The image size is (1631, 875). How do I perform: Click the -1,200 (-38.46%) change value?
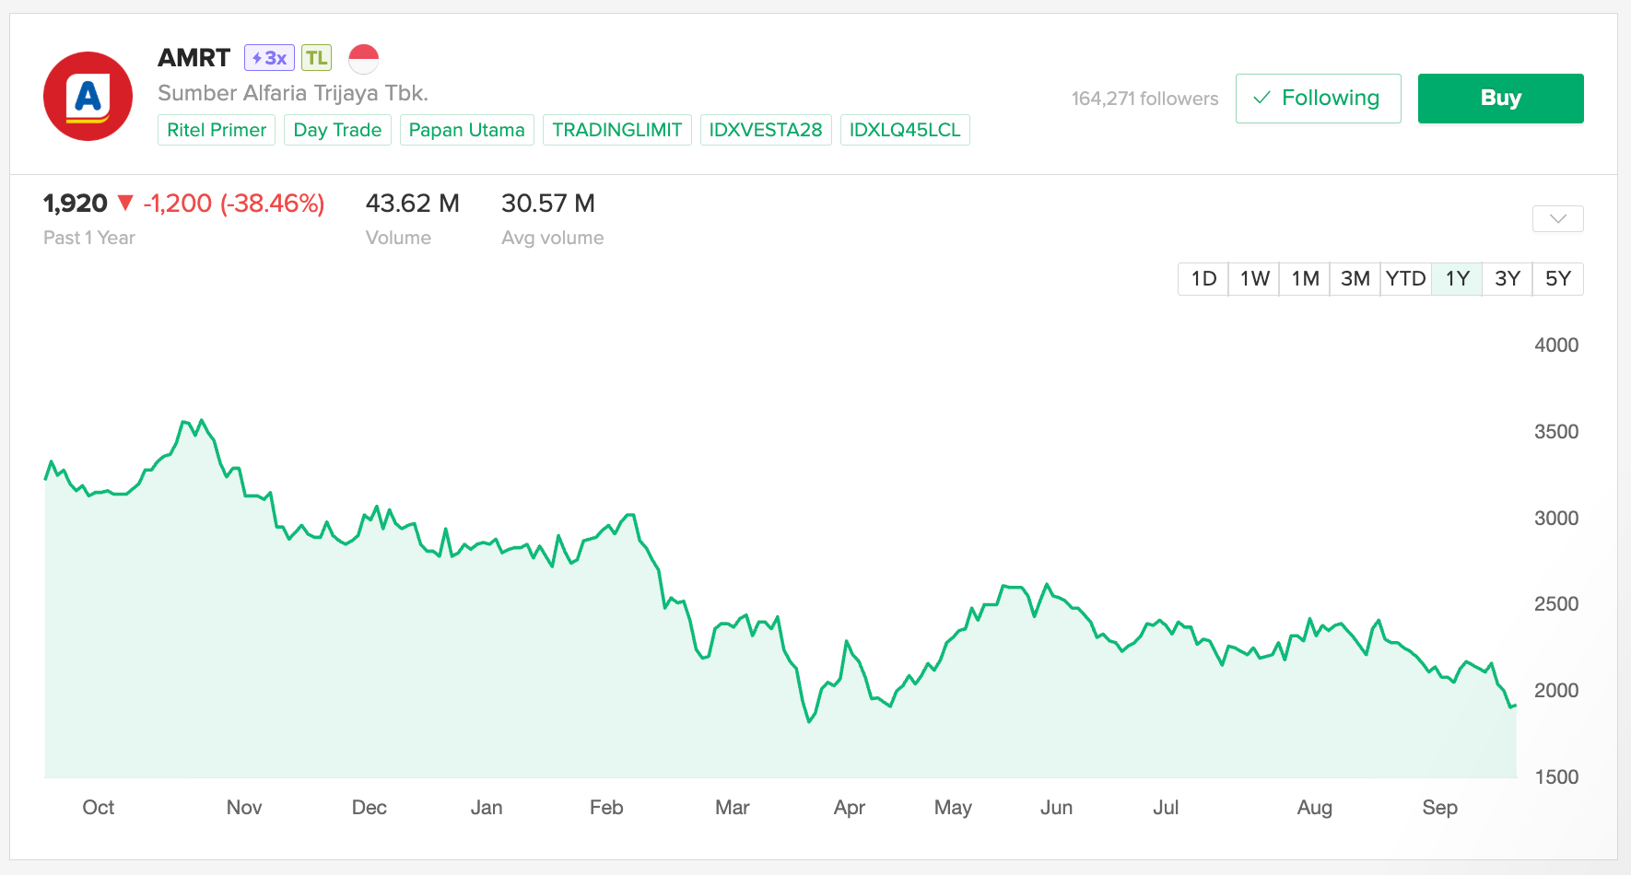(x=234, y=204)
